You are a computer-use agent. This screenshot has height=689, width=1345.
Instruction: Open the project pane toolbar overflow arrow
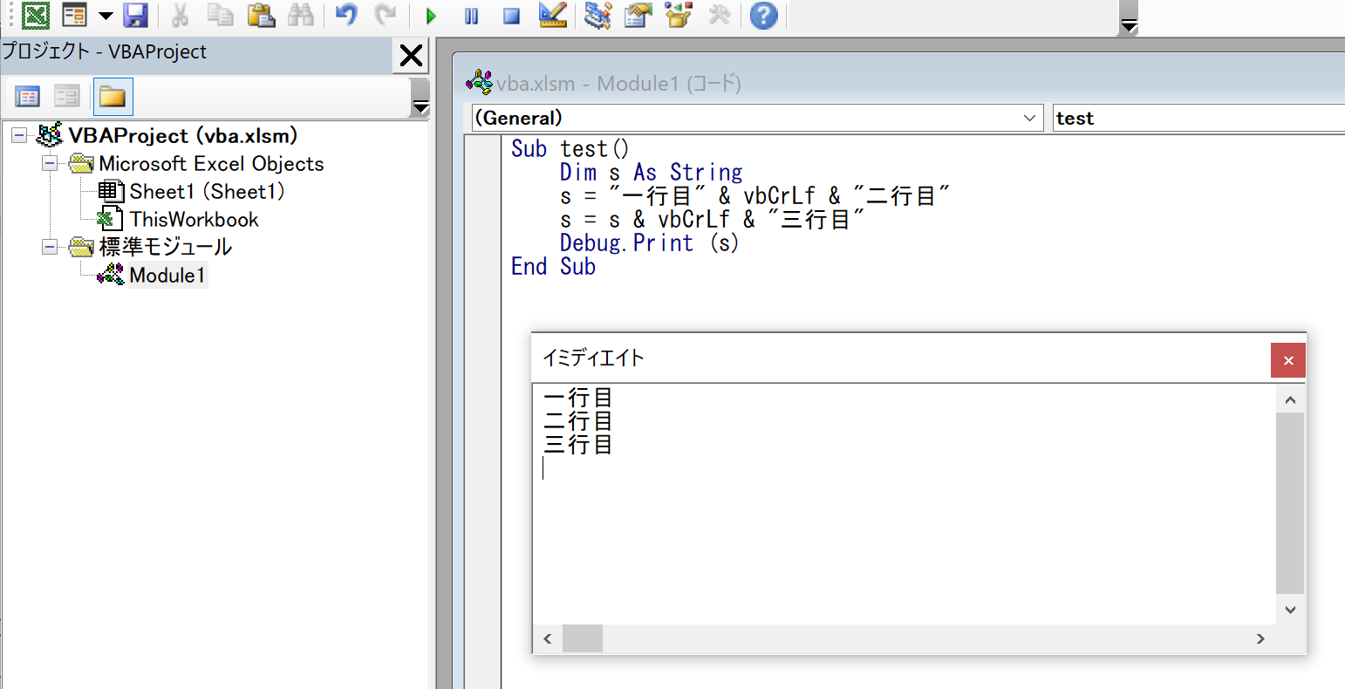(x=420, y=97)
